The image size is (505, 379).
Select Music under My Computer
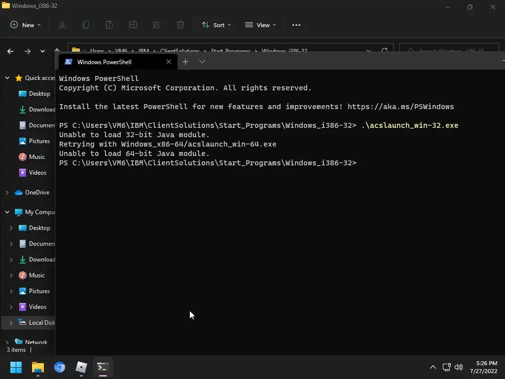(x=36, y=275)
